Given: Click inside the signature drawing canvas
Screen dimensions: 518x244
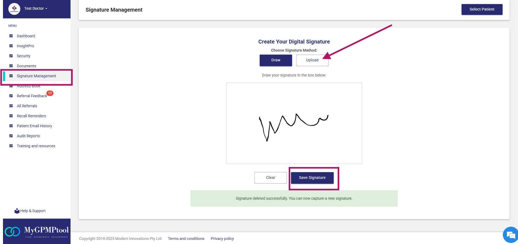Looking at the screenshot, I should 294,146.
